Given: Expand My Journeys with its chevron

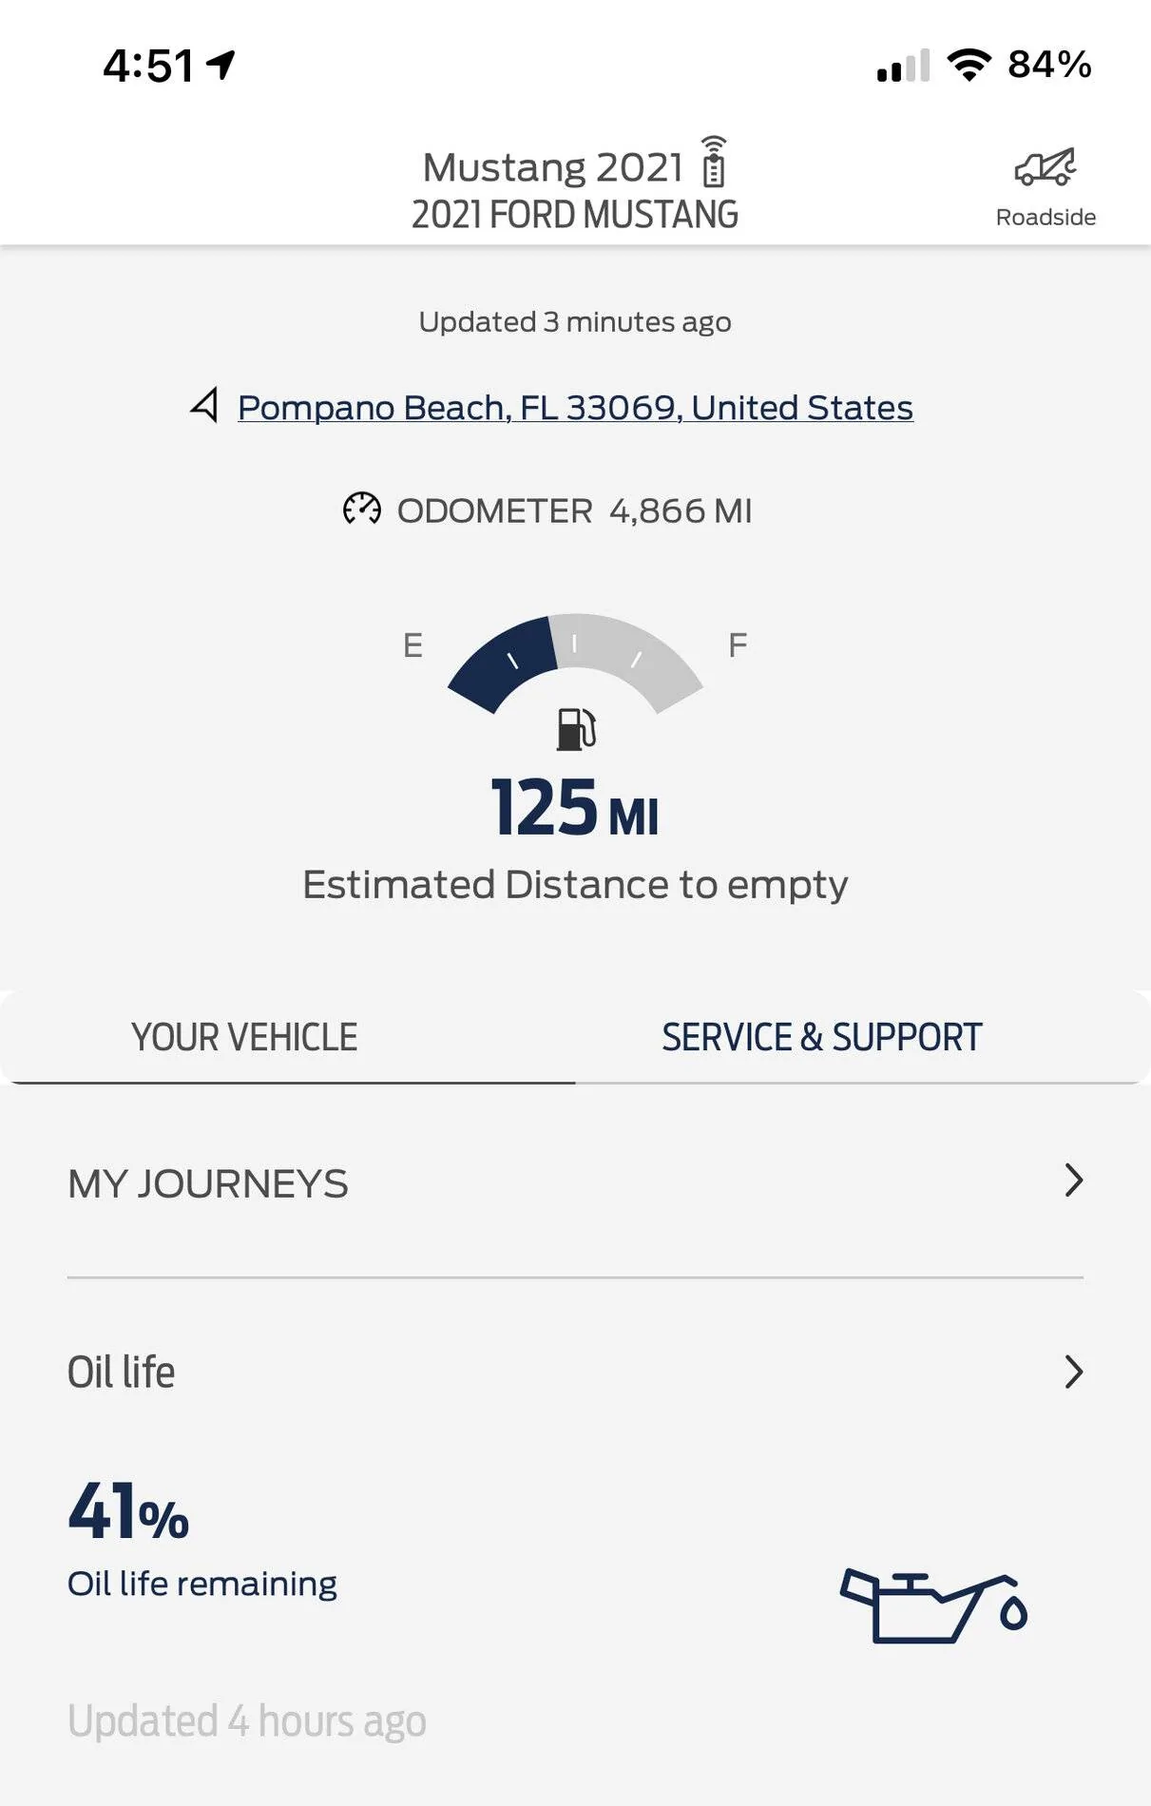Looking at the screenshot, I should [x=1074, y=1180].
